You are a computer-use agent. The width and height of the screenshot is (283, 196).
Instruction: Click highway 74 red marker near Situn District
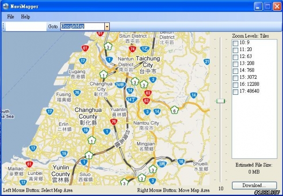click(132, 49)
